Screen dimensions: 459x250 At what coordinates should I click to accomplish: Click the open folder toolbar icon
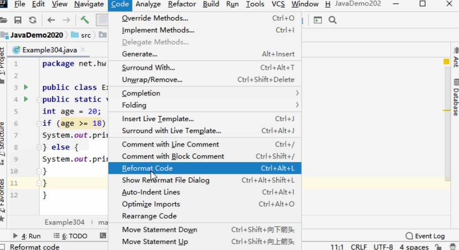3,20
